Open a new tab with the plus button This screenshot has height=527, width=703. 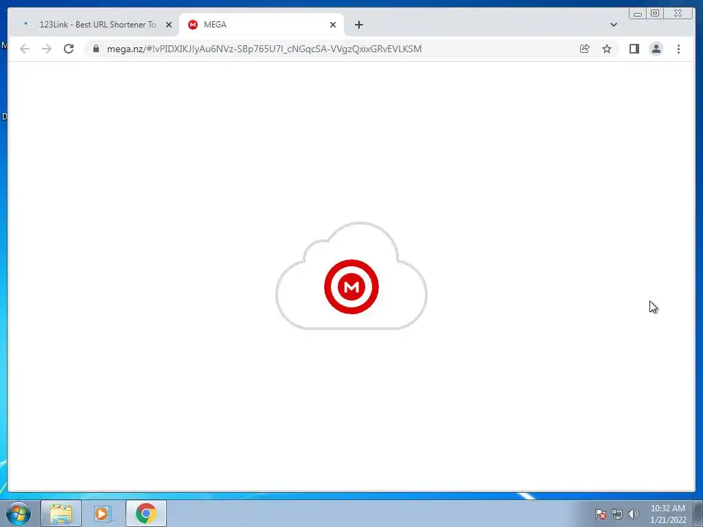point(358,25)
